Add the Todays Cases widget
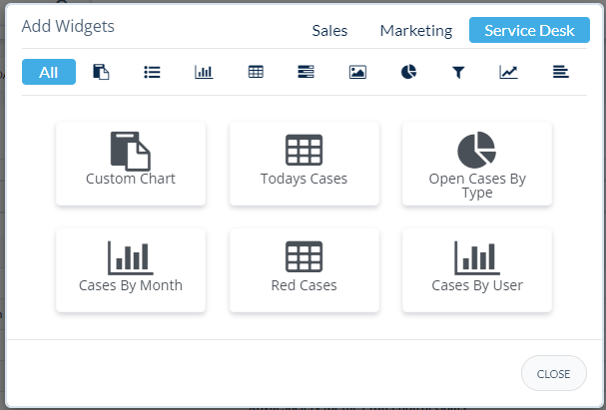606x410 pixels. coord(304,164)
